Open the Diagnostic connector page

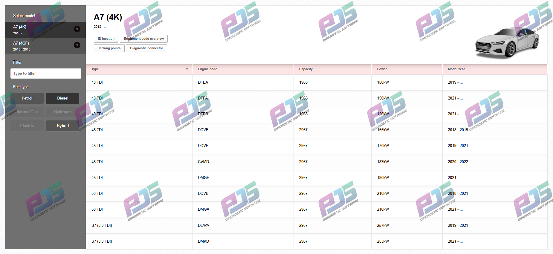click(146, 48)
